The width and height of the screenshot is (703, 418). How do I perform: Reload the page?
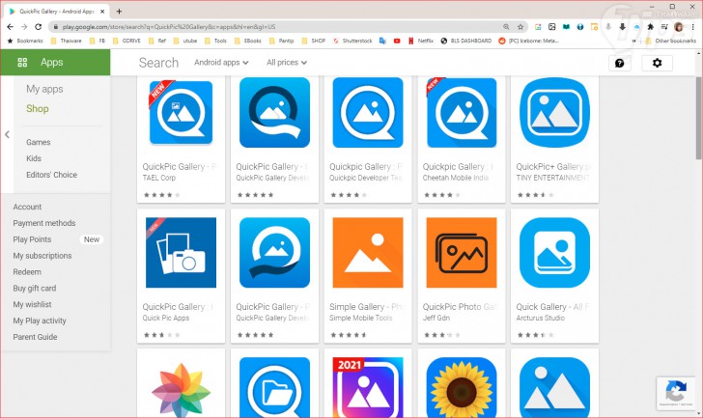[38, 27]
